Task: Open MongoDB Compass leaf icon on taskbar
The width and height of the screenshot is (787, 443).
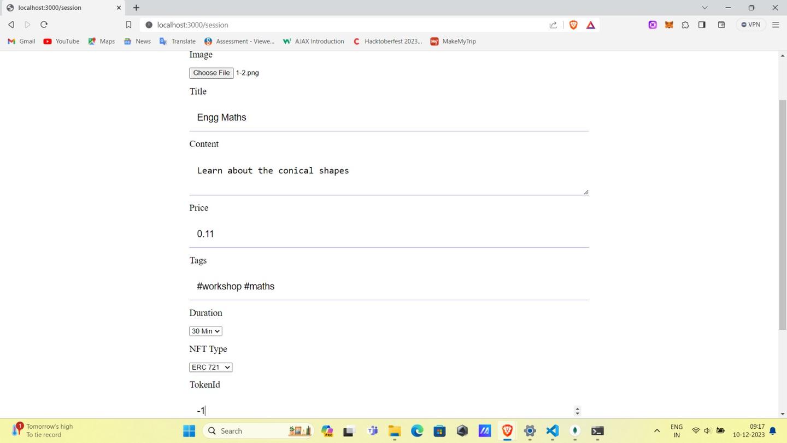Action: point(575,431)
